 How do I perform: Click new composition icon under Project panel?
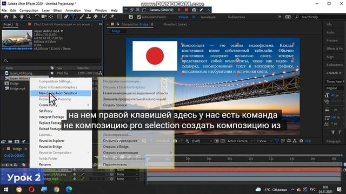[x=17, y=141]
